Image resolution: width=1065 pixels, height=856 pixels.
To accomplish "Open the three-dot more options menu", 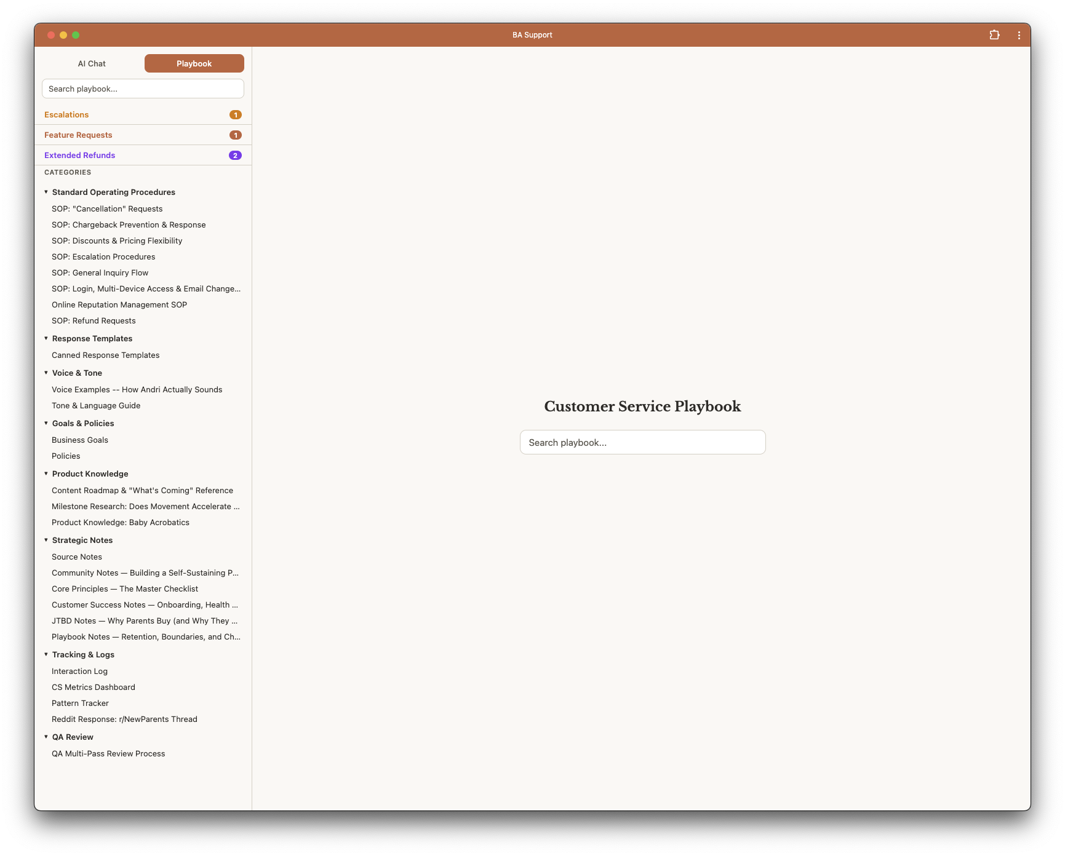I will pyautogui.click(x=1019, y=35).
